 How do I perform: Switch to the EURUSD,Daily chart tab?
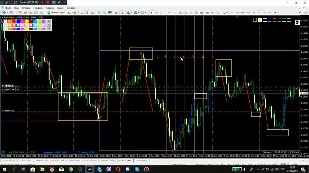[x=108, y=161]
